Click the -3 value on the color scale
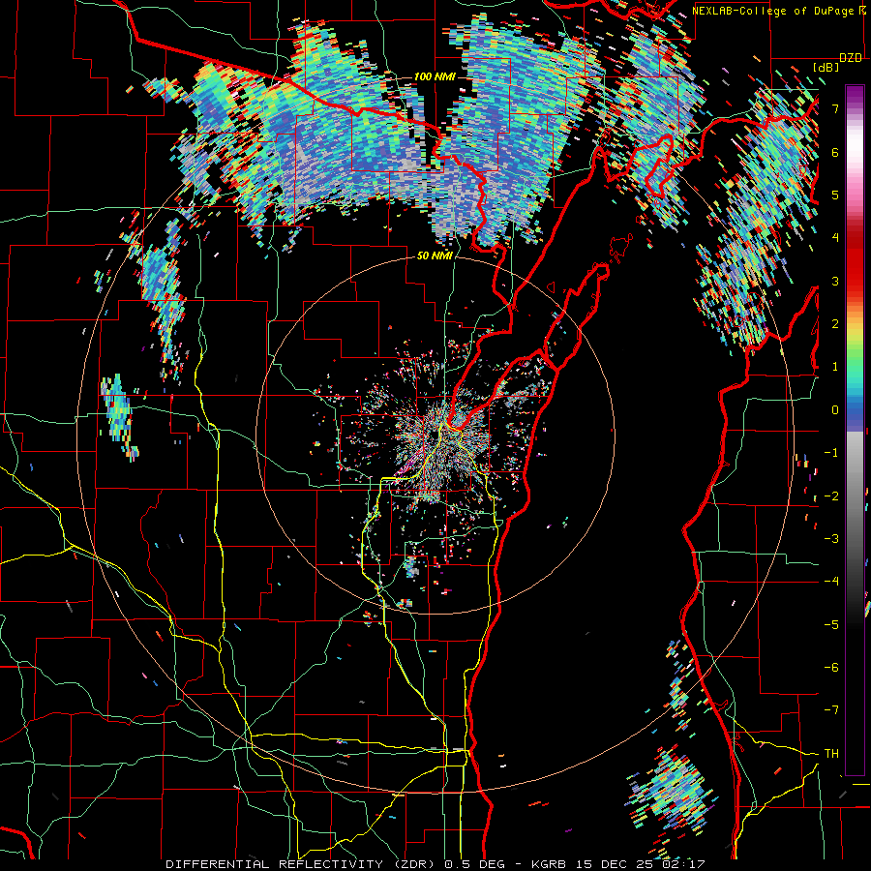 (x=831, y=539)
